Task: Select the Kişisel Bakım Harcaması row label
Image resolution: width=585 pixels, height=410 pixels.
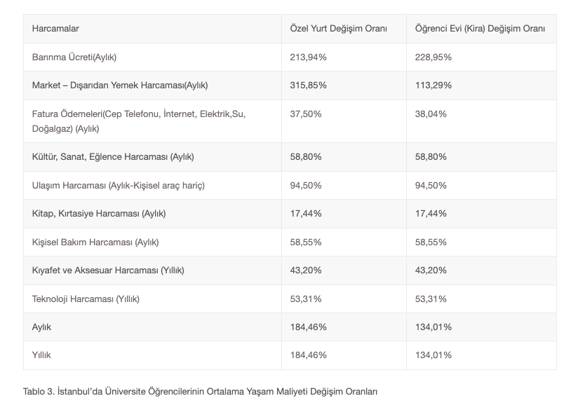Action: (95, 242)
